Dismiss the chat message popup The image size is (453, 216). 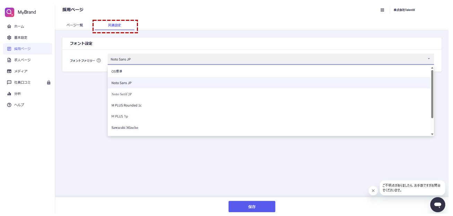coord(373,191)
